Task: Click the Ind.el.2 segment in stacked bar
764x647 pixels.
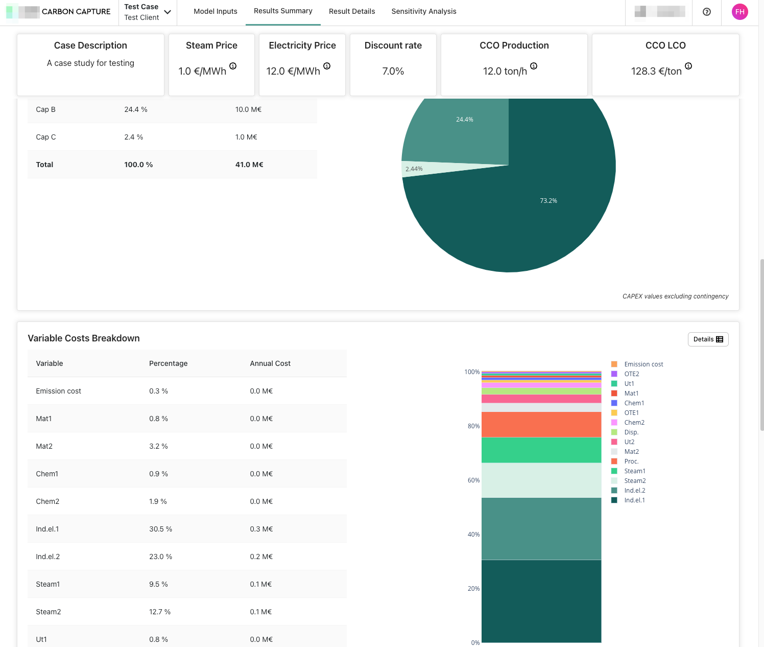Action: (541, 528)
